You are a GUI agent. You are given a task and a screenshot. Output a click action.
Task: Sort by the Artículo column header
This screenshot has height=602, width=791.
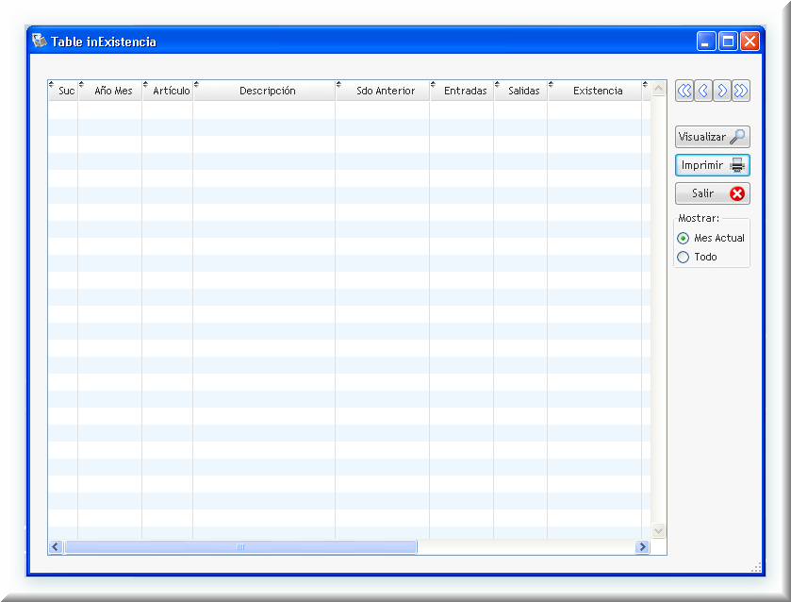point(168,91)
